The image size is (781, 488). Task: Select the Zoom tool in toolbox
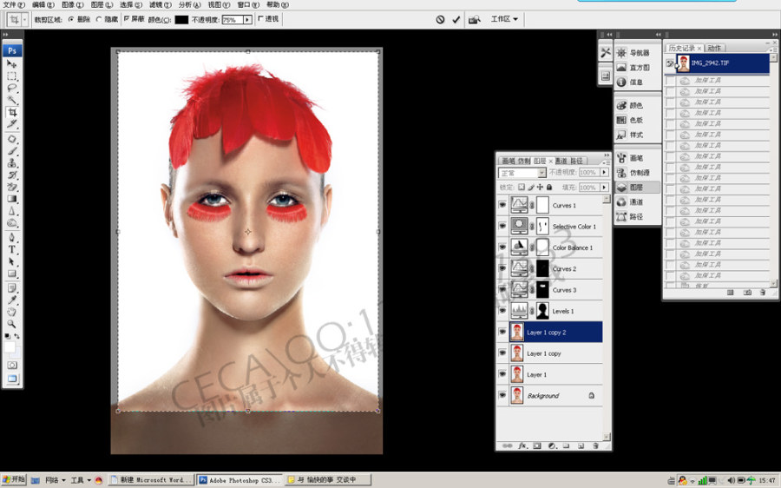coord(12,324)
